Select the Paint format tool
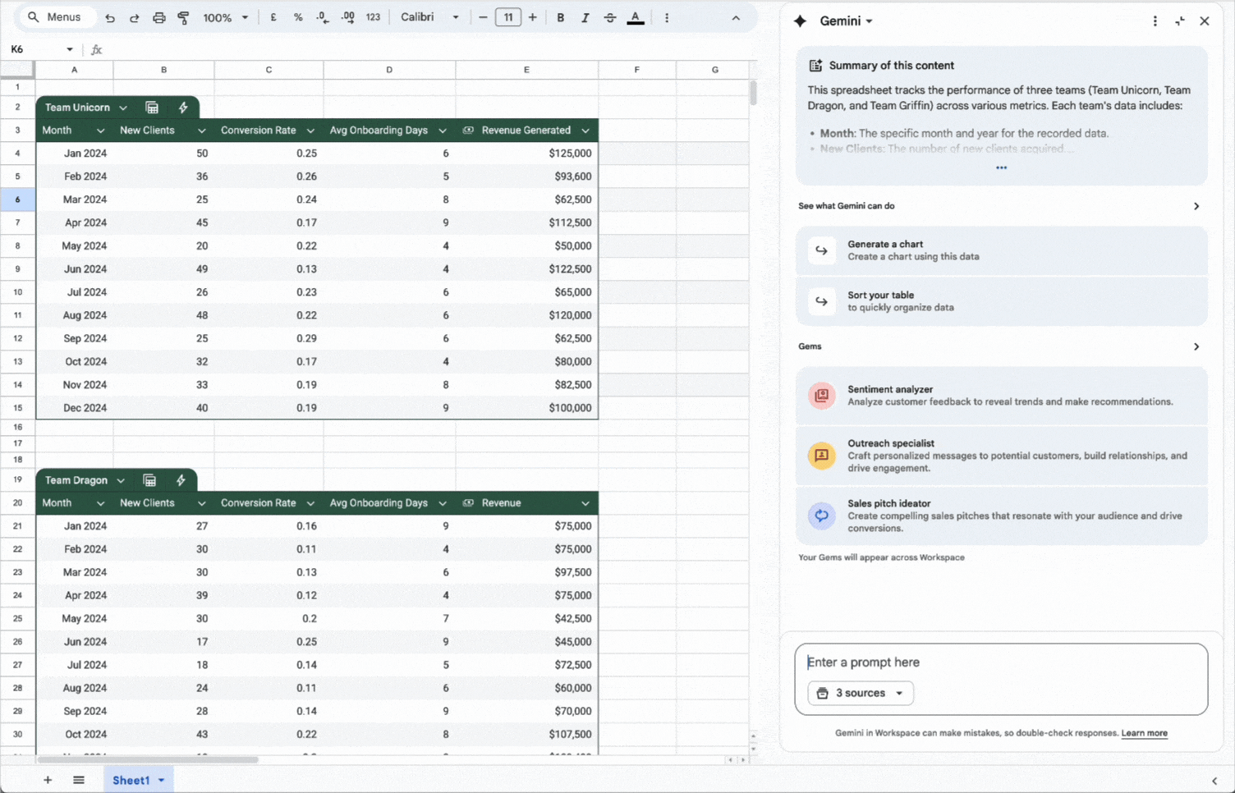 coord(182,17)
